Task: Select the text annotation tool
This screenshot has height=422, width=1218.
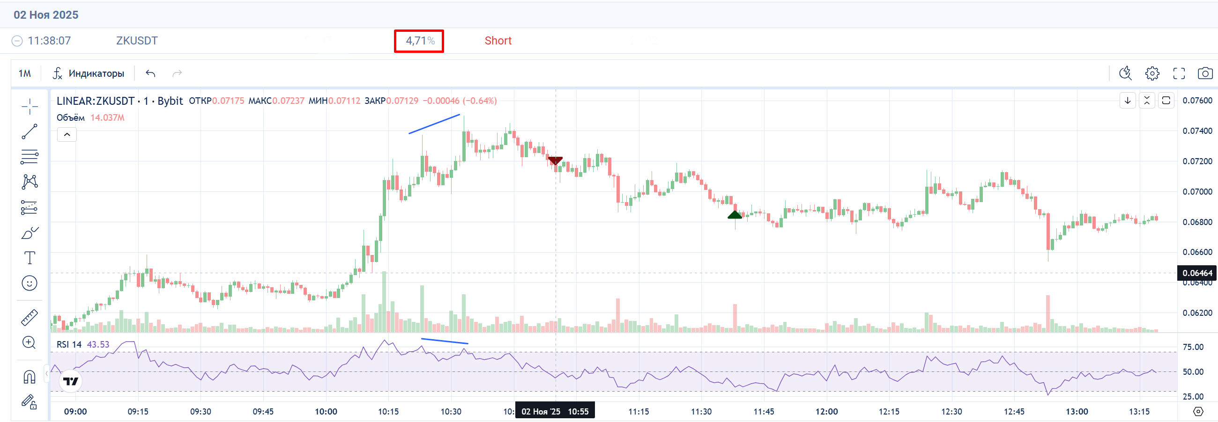Action: click(x=30, y=258)
